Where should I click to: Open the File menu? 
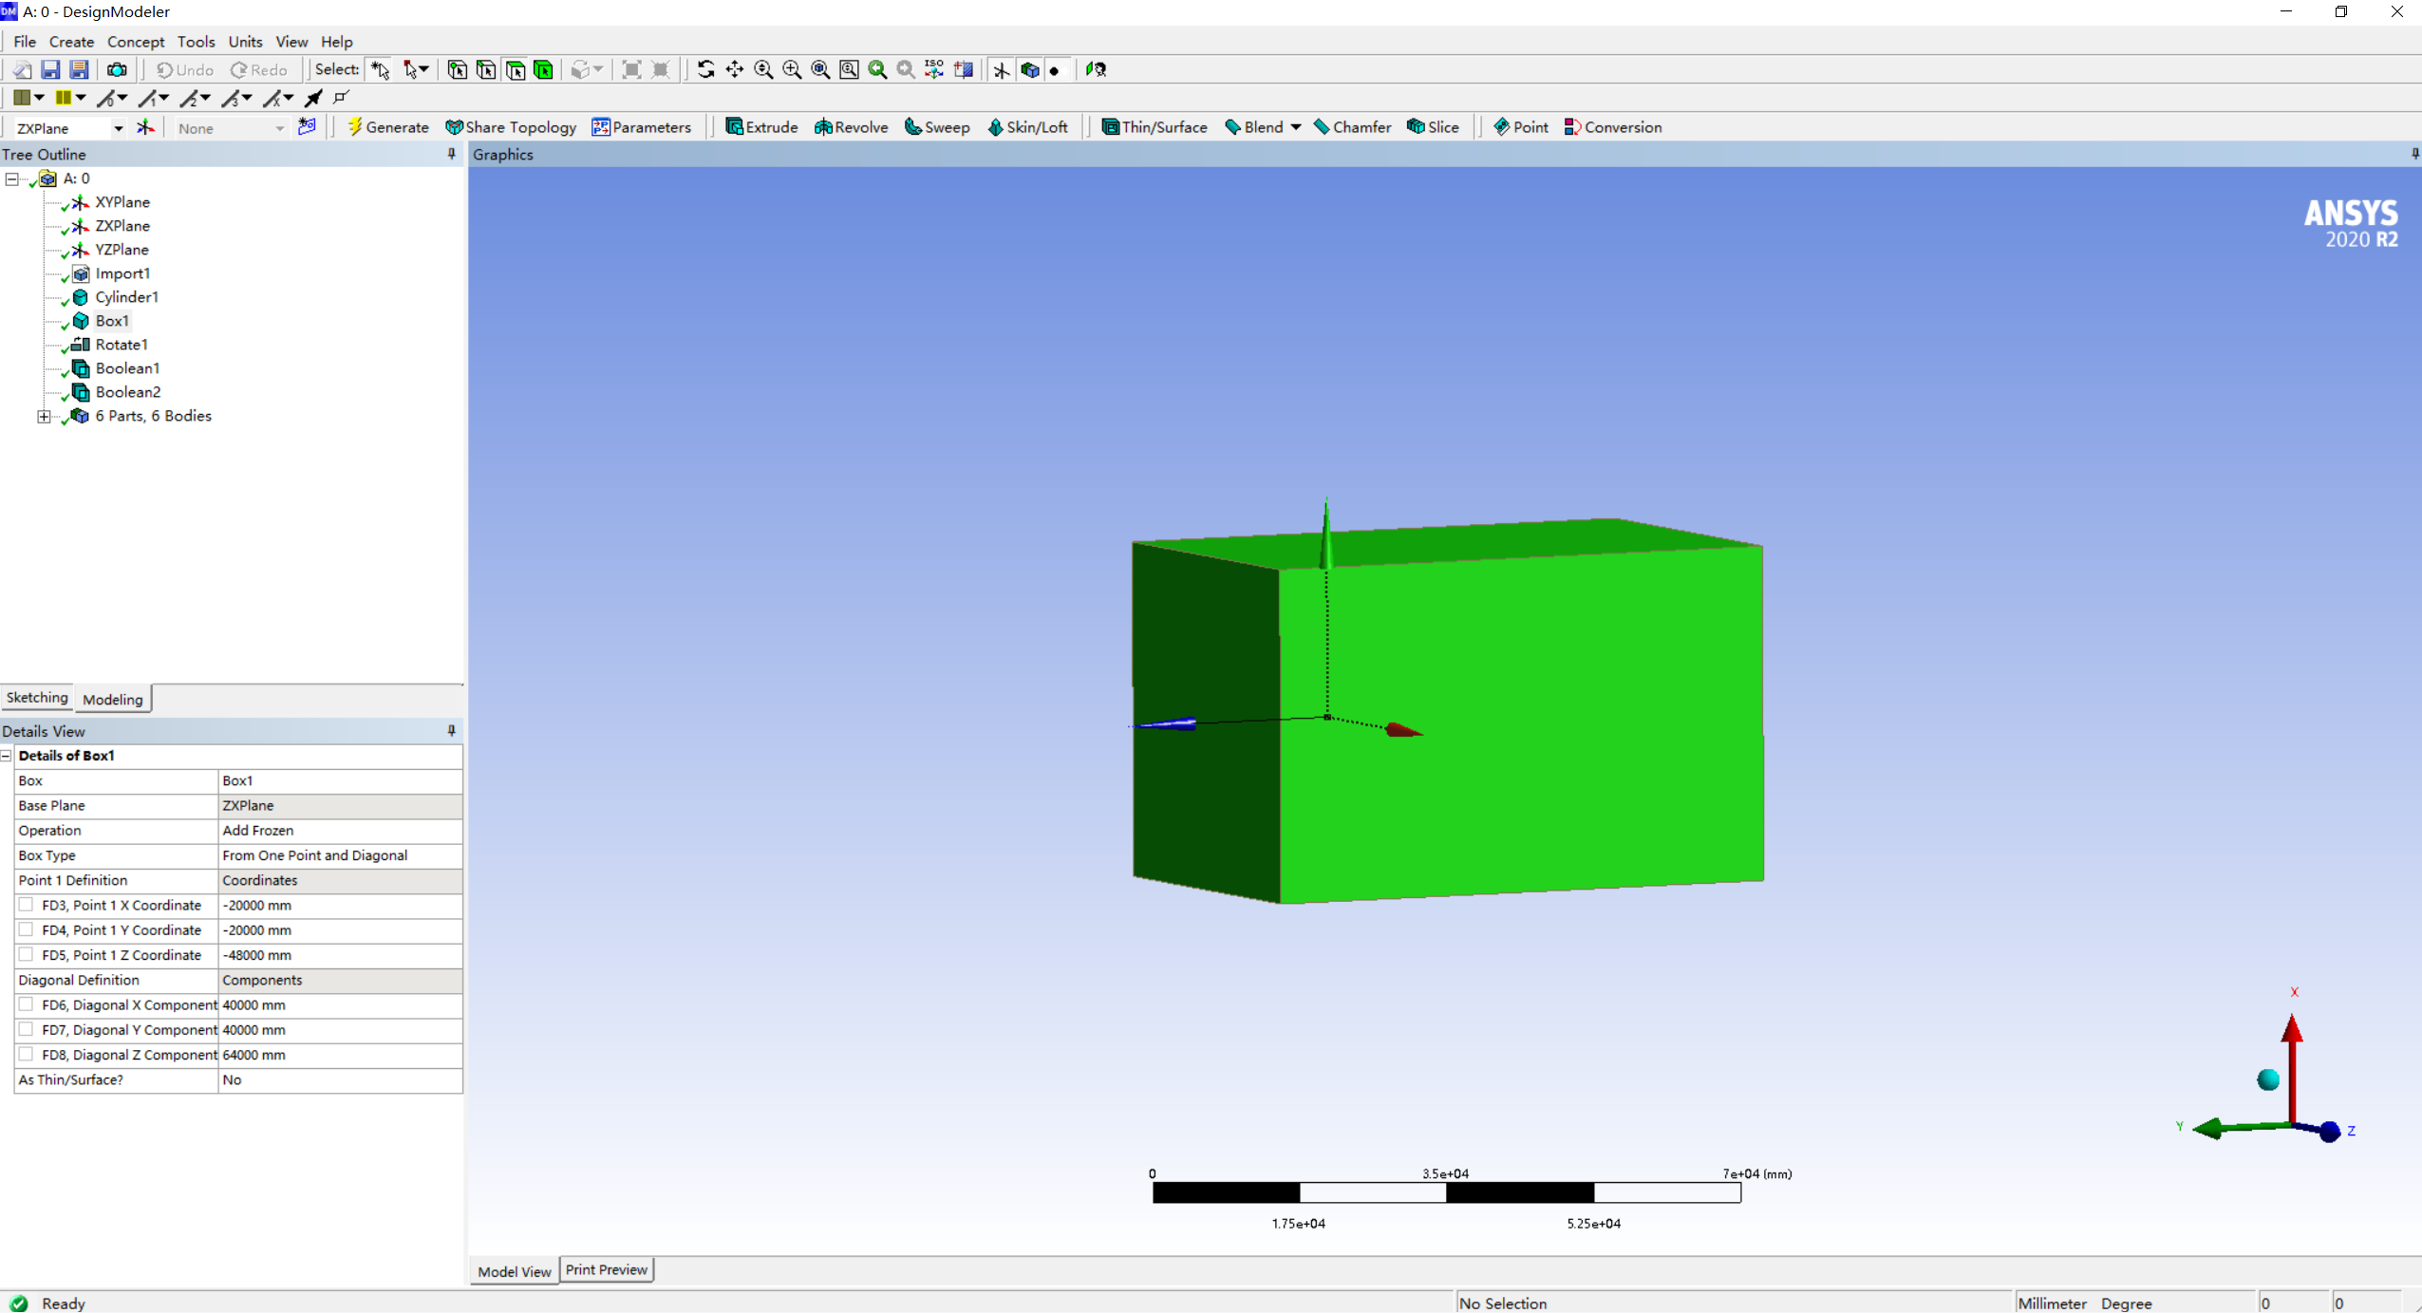[x=25, y=42]
